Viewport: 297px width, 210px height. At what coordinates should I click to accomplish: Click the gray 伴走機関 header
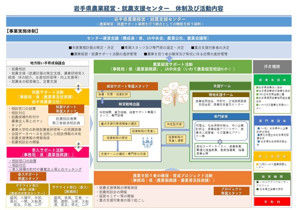[x=272, y=67]
